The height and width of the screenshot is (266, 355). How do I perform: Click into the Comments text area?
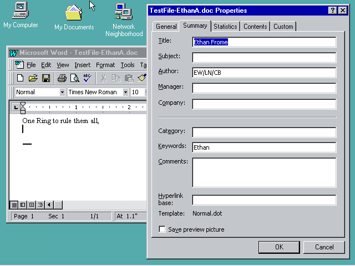tap(264, 172)
